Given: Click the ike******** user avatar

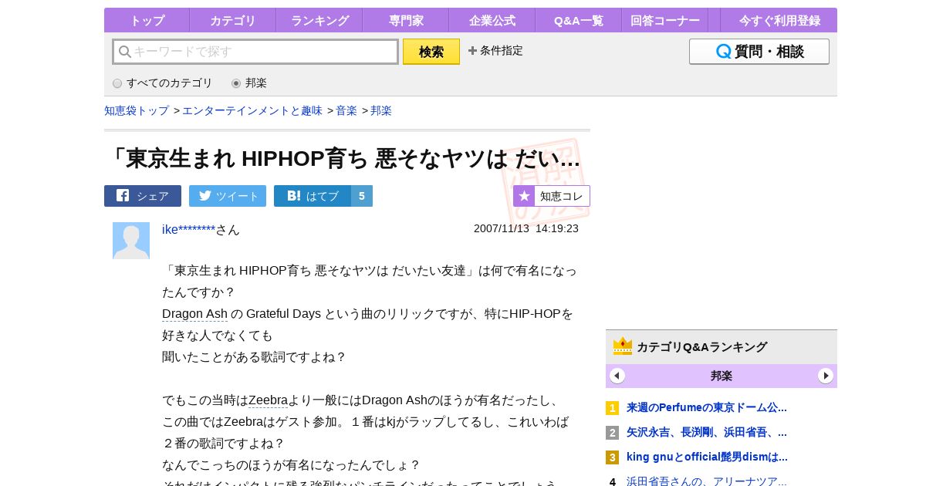Looking at the screenshot, I should 131,241.
